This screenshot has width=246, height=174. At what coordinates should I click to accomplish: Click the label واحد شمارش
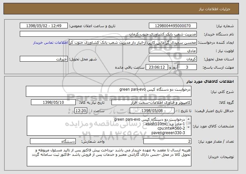tap(93, 141)
